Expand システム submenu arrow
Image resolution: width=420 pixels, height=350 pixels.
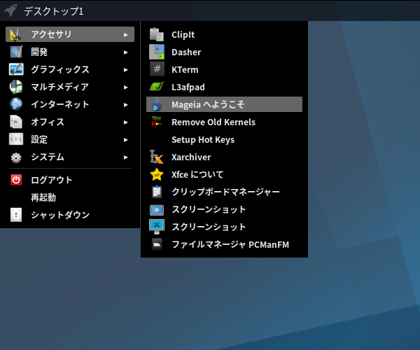pyautogui.click(x=125, y=157)
